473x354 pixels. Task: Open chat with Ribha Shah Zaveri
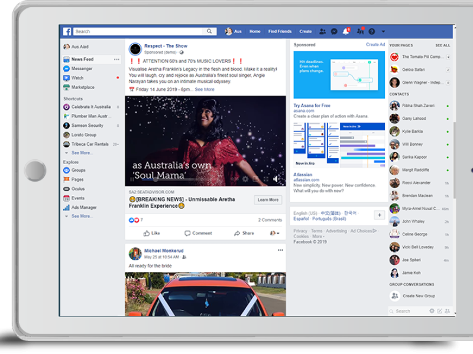420,106
